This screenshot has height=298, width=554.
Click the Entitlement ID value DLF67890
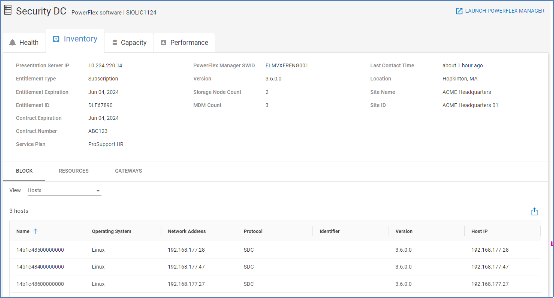point(100,105)
